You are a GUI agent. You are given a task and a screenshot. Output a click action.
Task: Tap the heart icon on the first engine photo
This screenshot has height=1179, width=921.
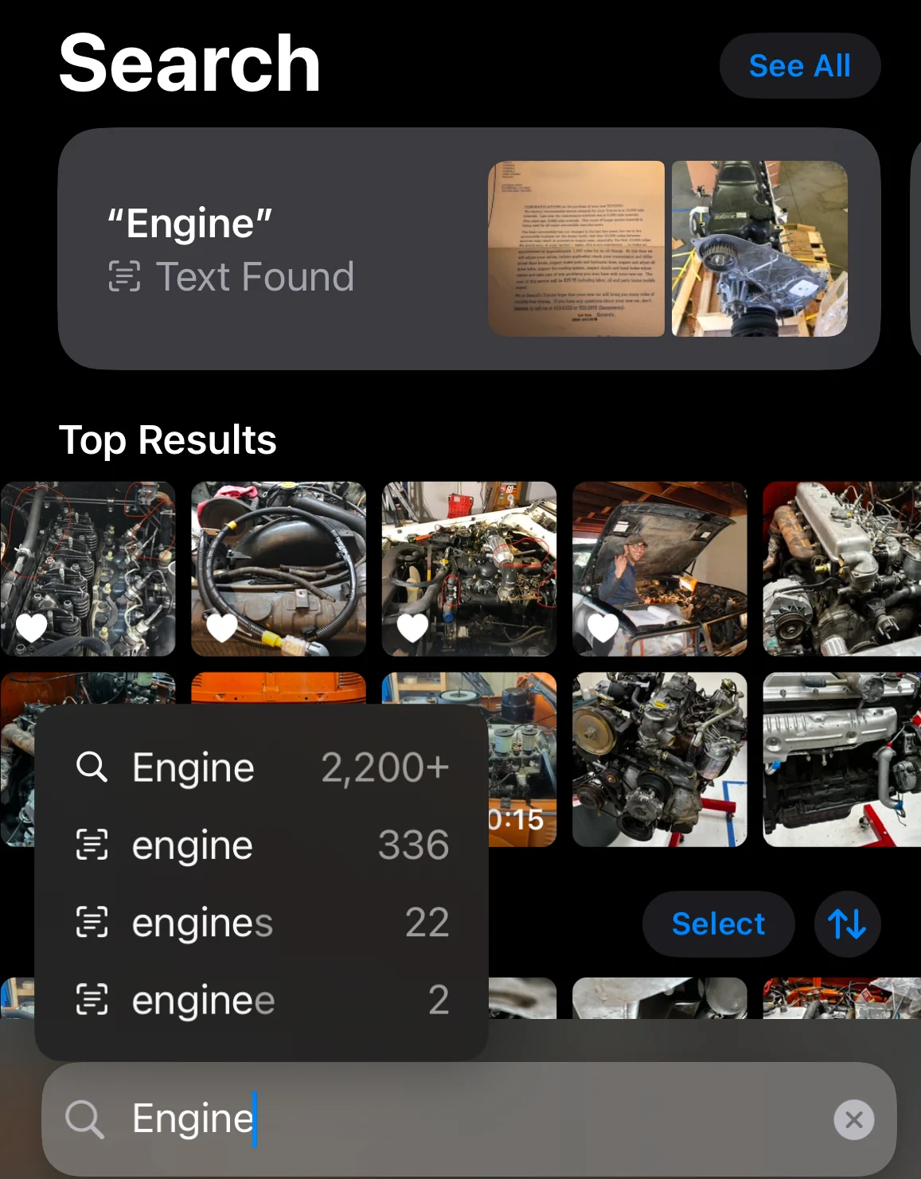pos(32,628)
